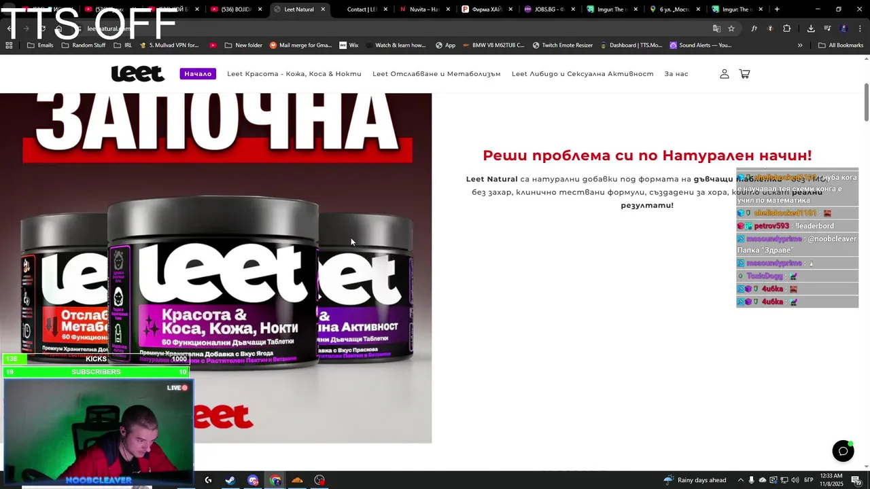This screenshot has height=489, width=870.
Task: Click the microphone tray icon
Action: click(x=751, y=480)
